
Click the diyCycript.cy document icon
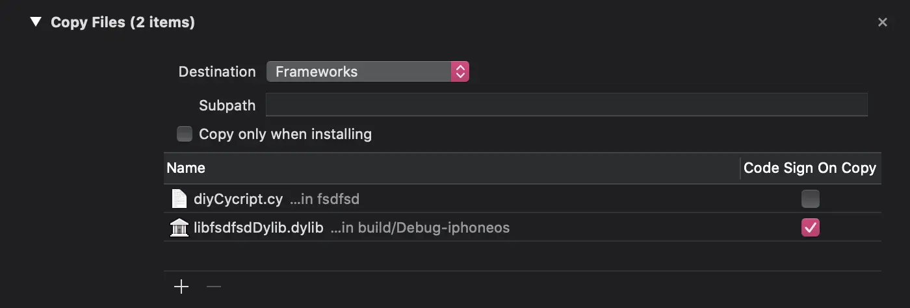(179, 199)
